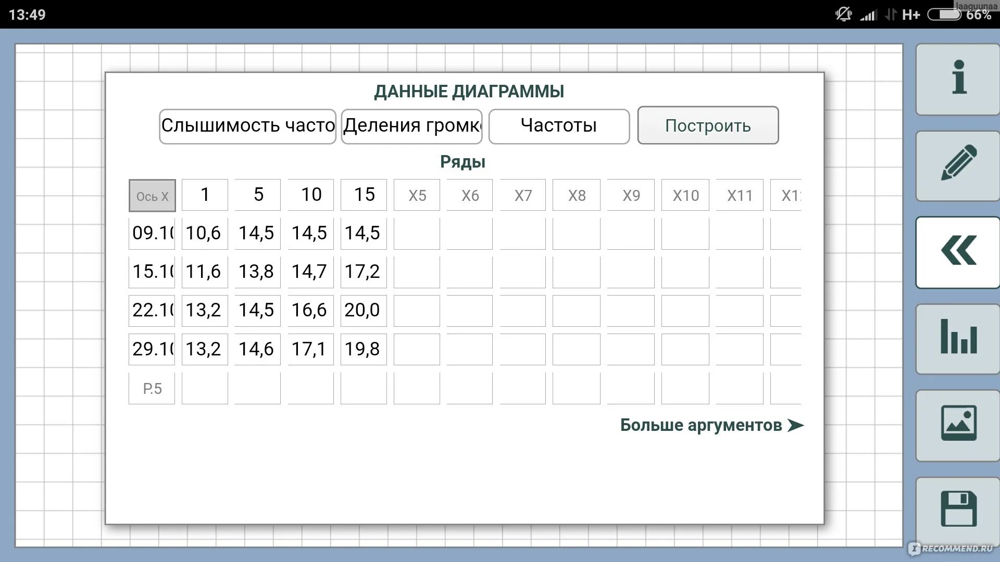Edit X-axis value cell 1
1000x562 pixels.
pyautogui.click(x=205, y=195)
